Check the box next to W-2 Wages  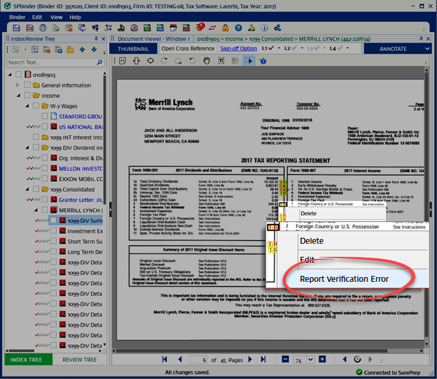tap(35, 106)
